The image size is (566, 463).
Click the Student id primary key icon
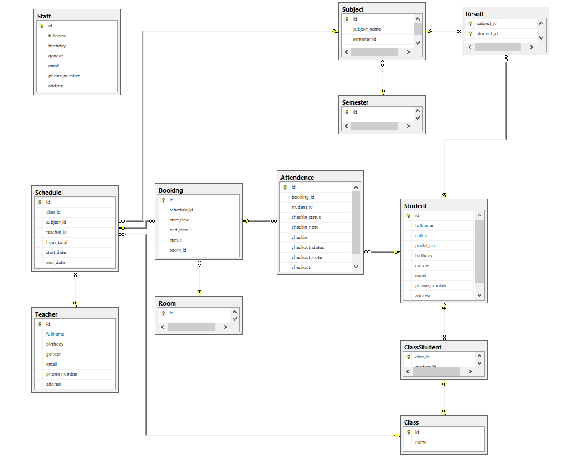(x=408, y=215)
